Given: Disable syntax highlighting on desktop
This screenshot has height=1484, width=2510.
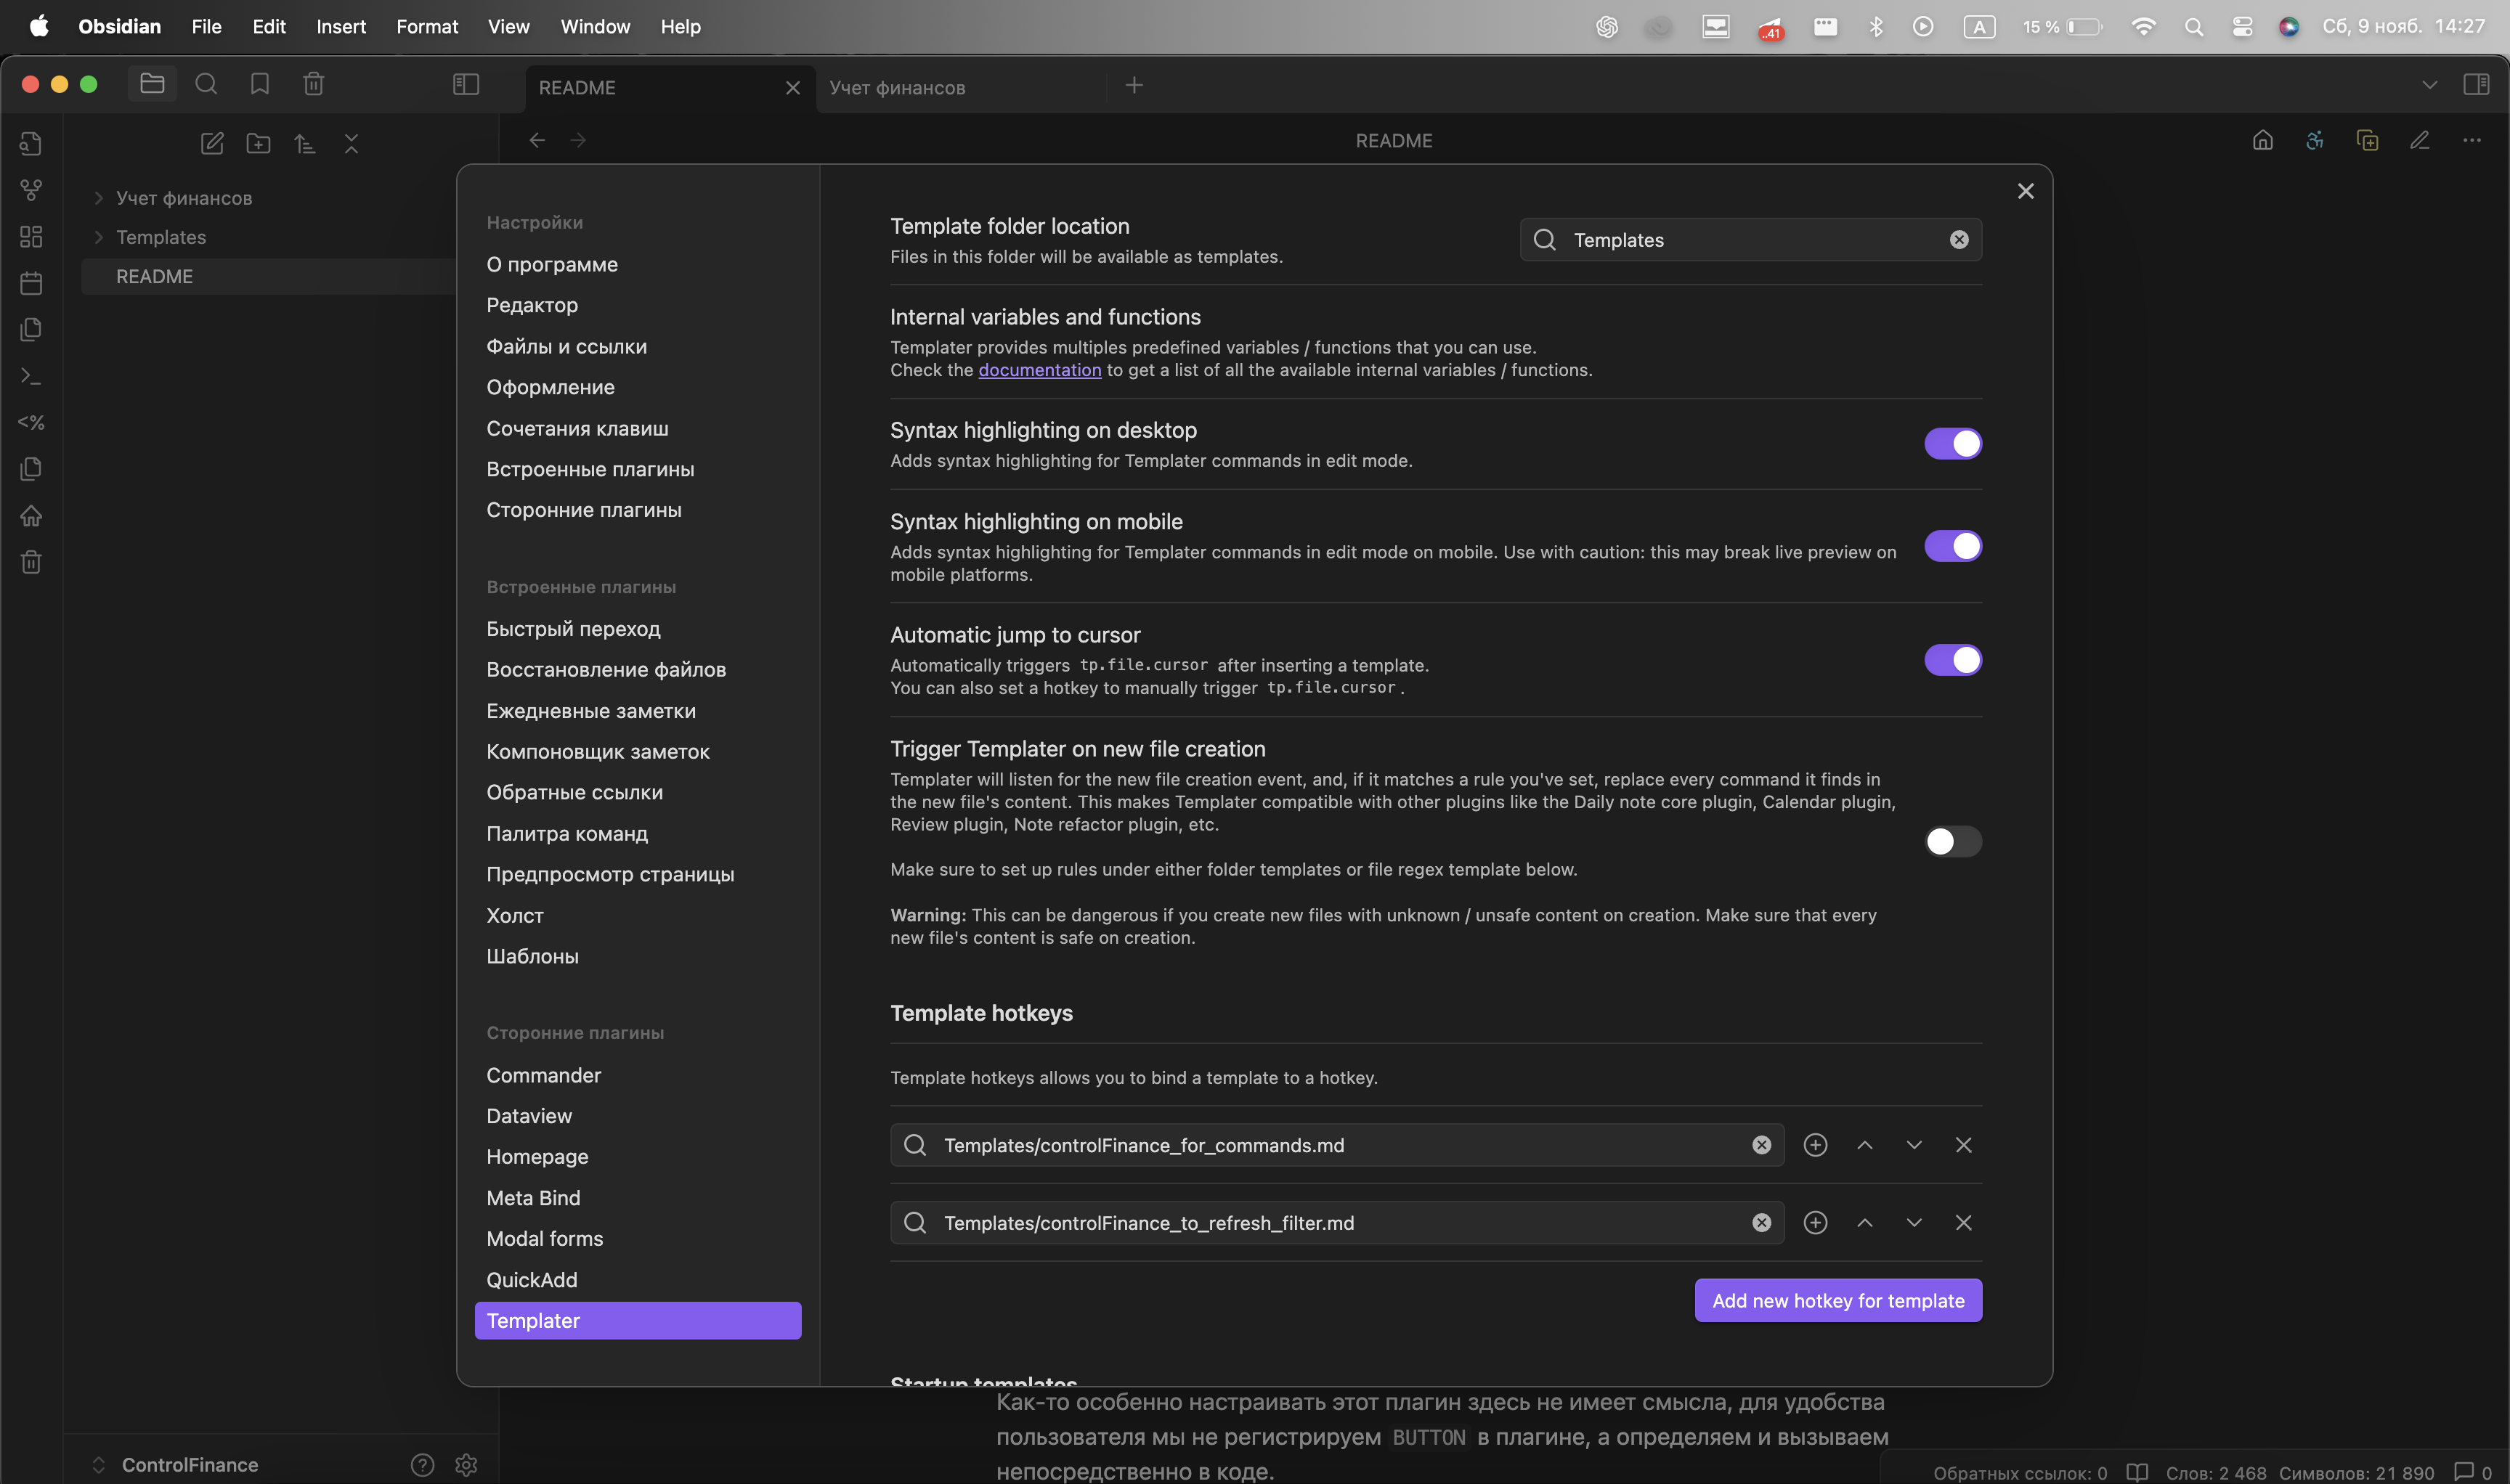Looking at the screenshot, I should [x=1951, y=444].
